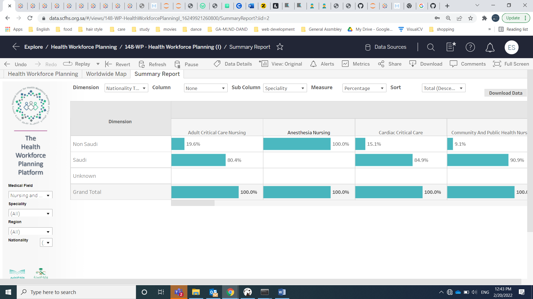Open the Medical Field Nursing dropdown
Image resolution: width=533 pixels, height=299 pixels.
point(30,195)
